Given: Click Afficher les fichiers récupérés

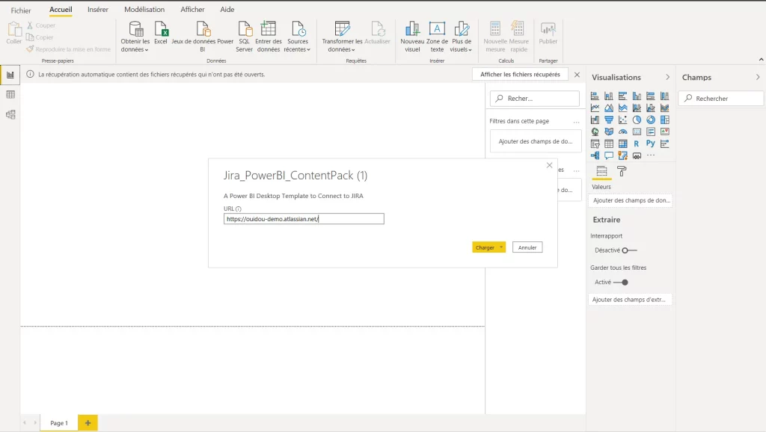Looking at the screenshot, I should click(x=520, y=74).
